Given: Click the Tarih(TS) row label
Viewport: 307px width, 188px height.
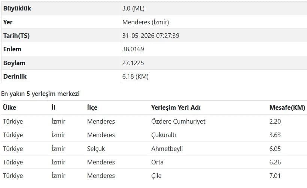Looking at the screenshot, I should coord(16,36).
